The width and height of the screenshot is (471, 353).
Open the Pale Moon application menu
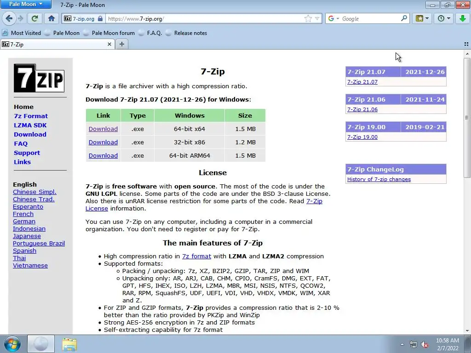point(26,4)
